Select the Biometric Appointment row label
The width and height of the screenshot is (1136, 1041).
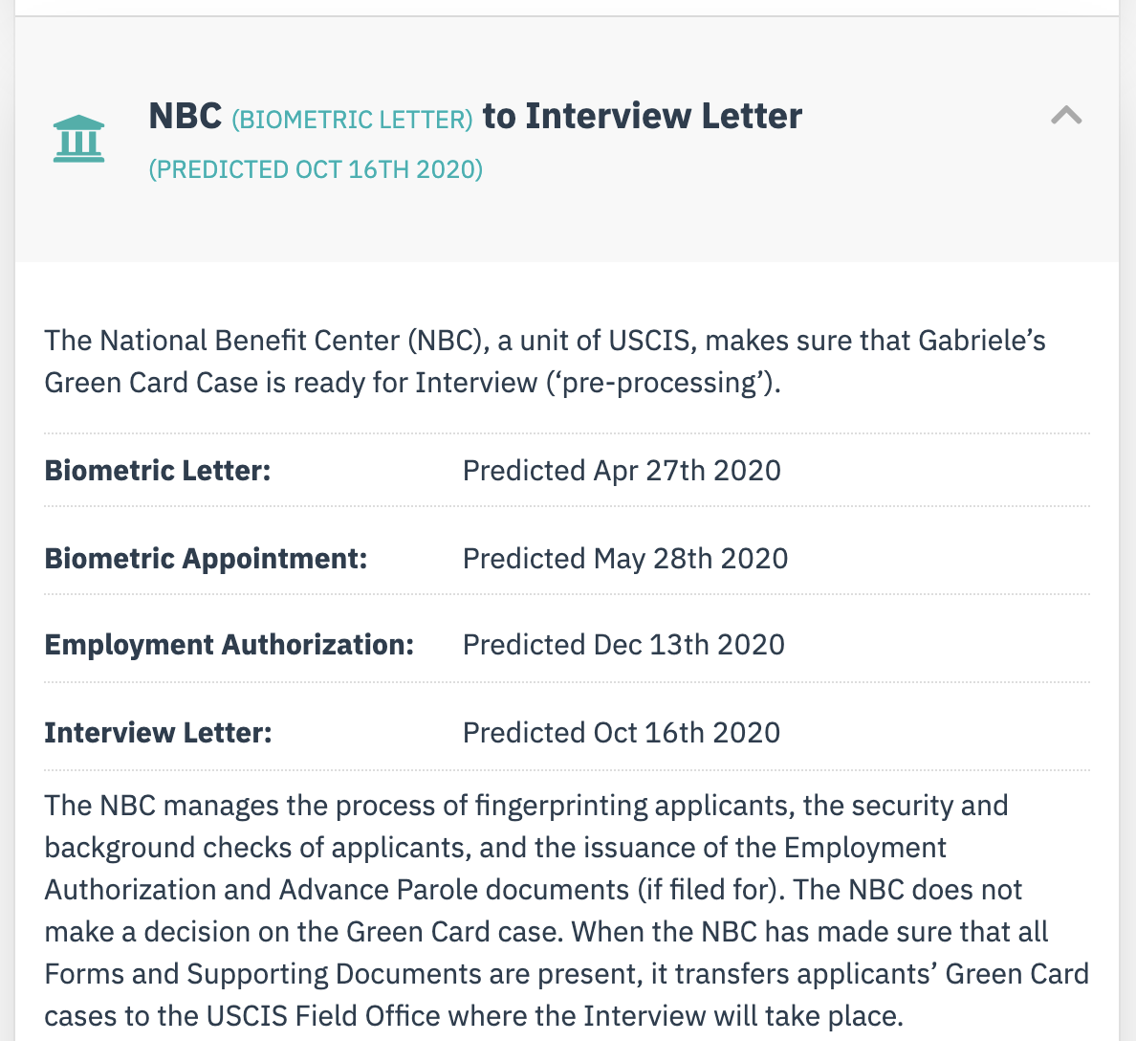click(206, 558)
